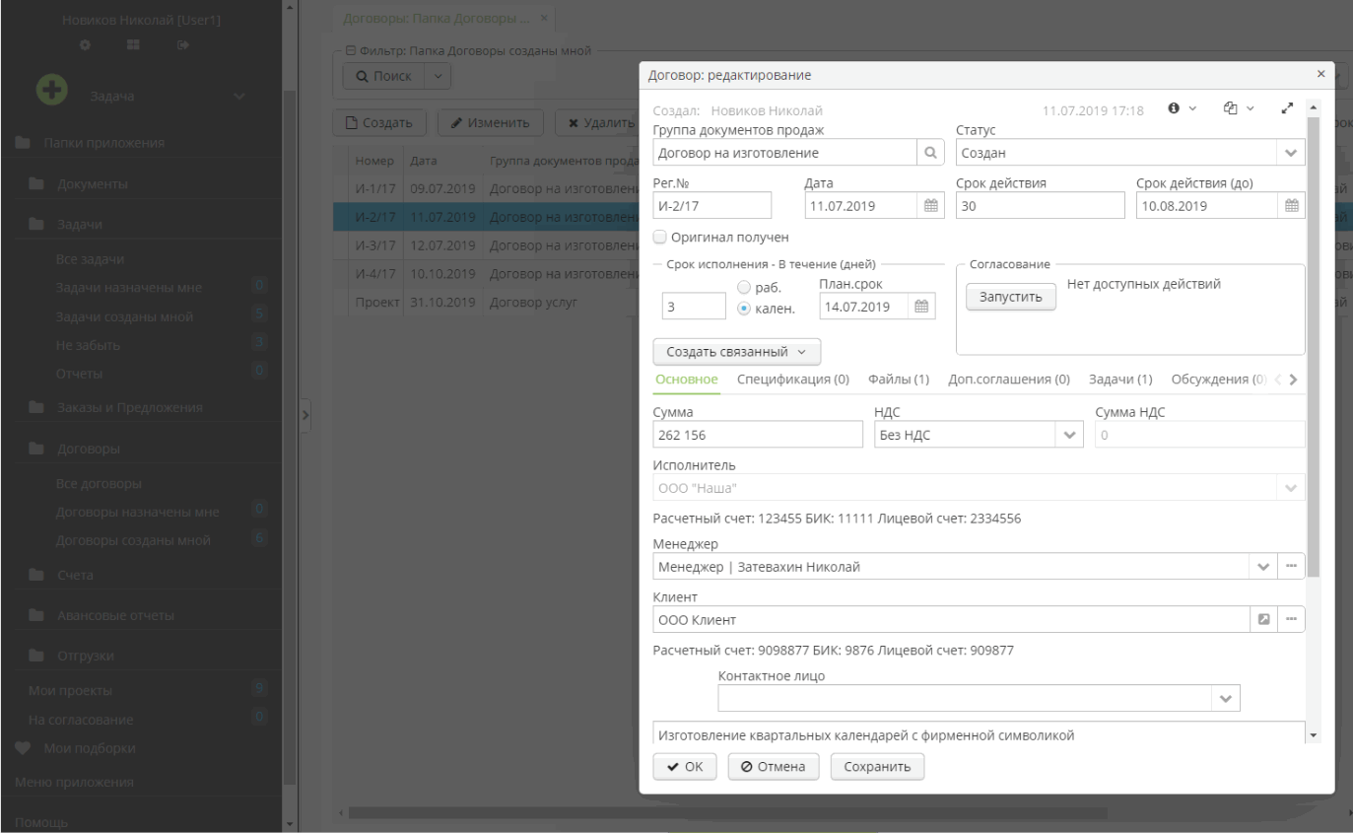Click the heart icon next to Мои подборки

[x=23, y=748]
